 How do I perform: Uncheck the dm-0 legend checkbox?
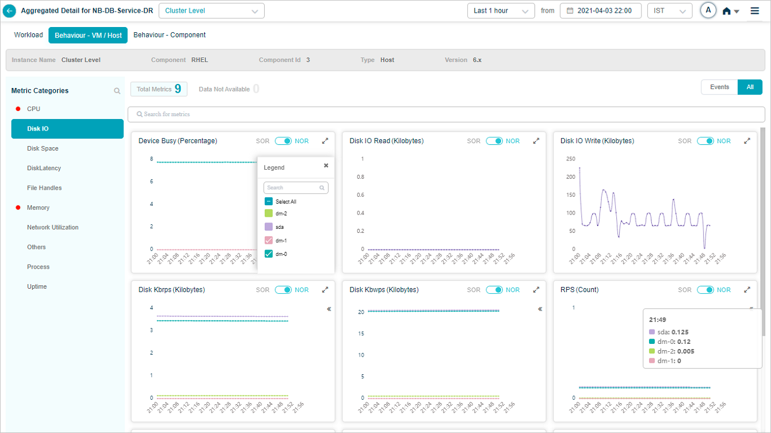click(268, 254)
